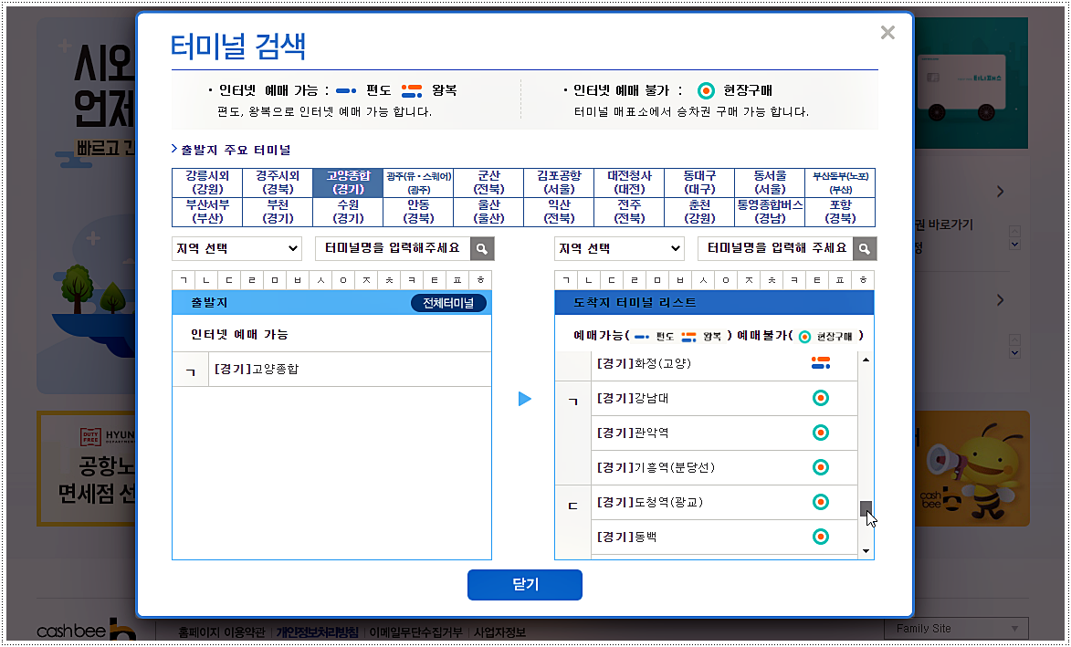
Task: Select 통영종합버스(경남) terminal
Action: pos(770,213)
